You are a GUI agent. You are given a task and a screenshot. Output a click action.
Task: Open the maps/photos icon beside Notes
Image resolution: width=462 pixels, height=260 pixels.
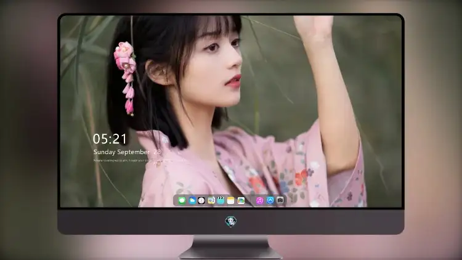[241, 201]
